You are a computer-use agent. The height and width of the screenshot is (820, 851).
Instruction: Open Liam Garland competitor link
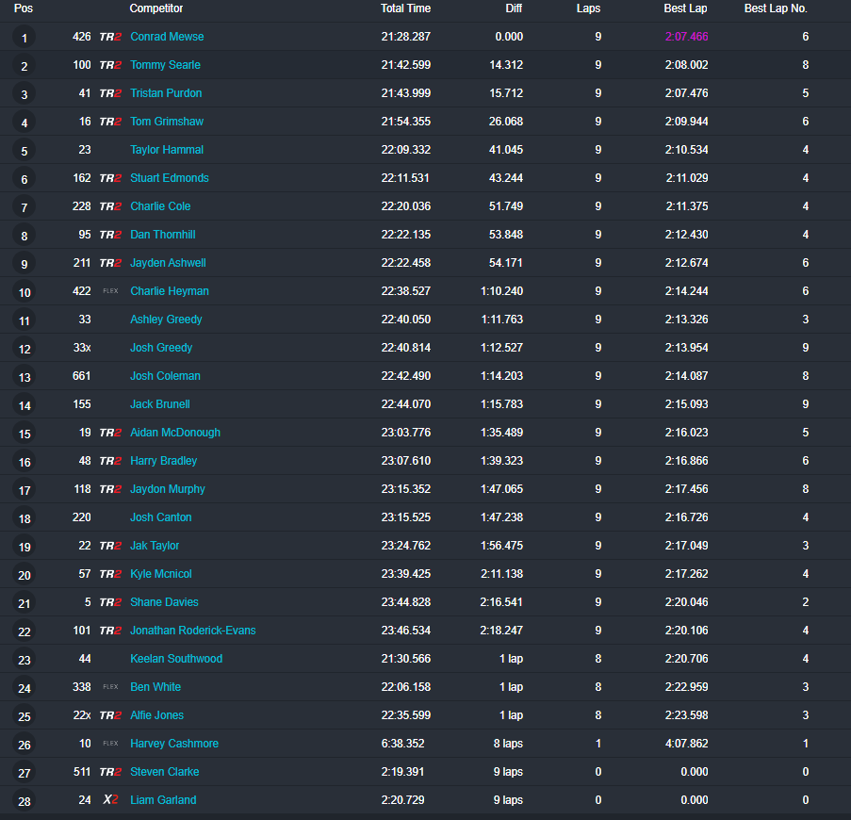[163, 800]
